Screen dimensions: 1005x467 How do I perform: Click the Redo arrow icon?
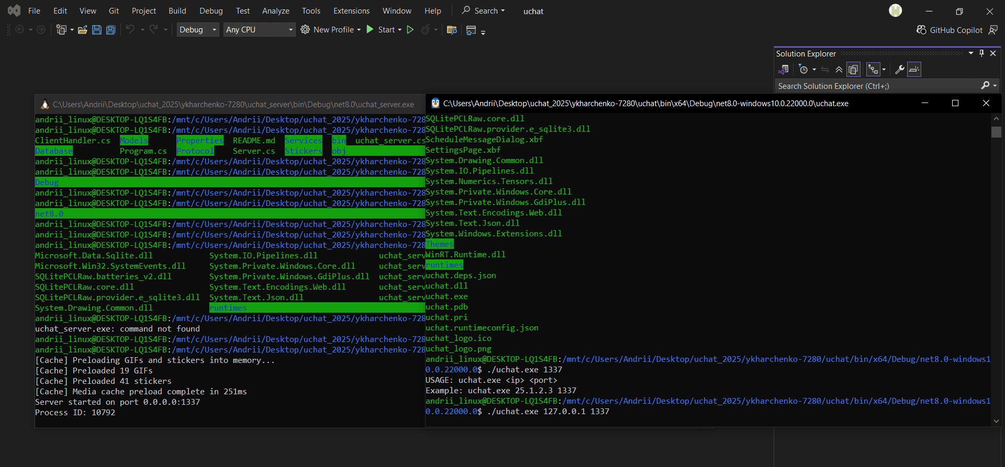coord(153,29)
